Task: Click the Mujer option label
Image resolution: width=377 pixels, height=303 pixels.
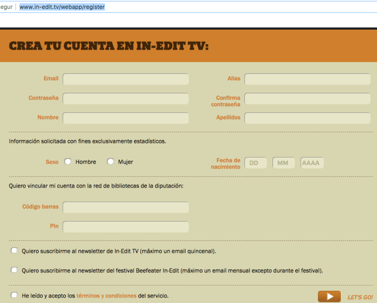Action: pos(126,162)
